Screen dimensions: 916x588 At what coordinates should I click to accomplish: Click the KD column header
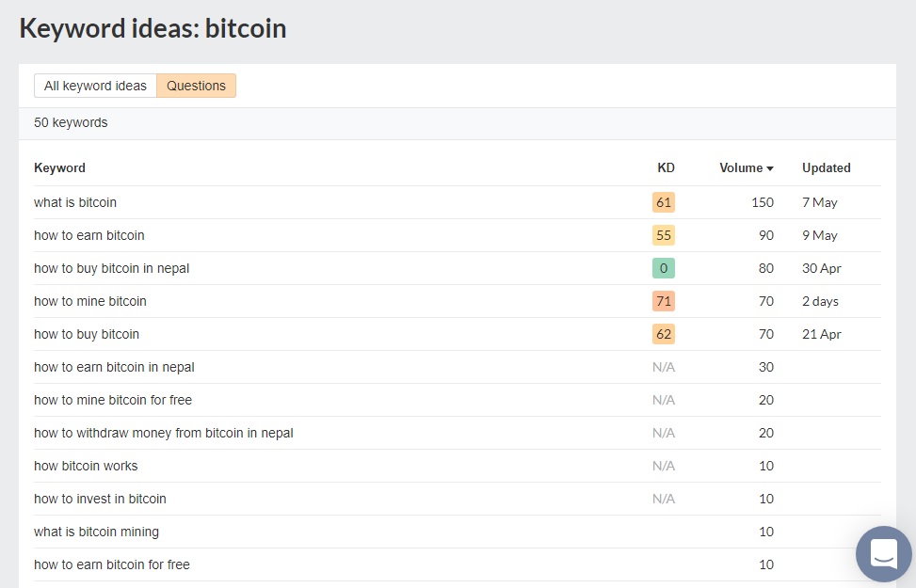point(665,168)
